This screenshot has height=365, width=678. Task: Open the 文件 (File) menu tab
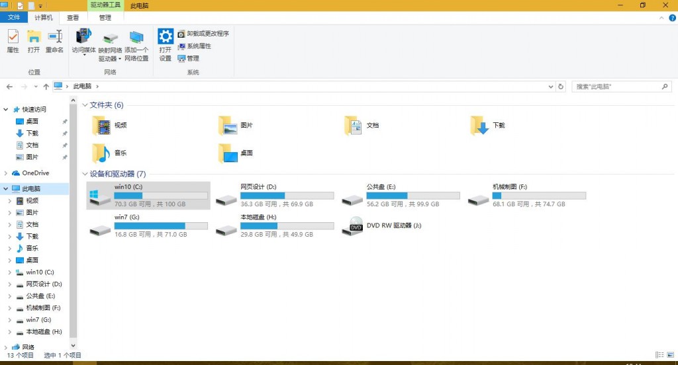click(14, 18)
